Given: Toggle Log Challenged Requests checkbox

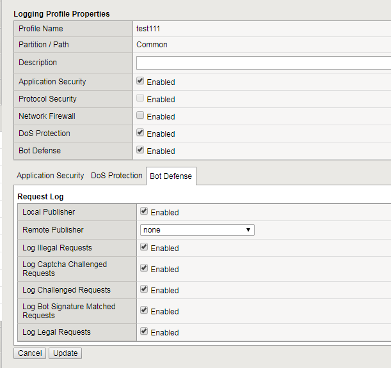Looking at the screenshot, I should click(x=144, y=290).
